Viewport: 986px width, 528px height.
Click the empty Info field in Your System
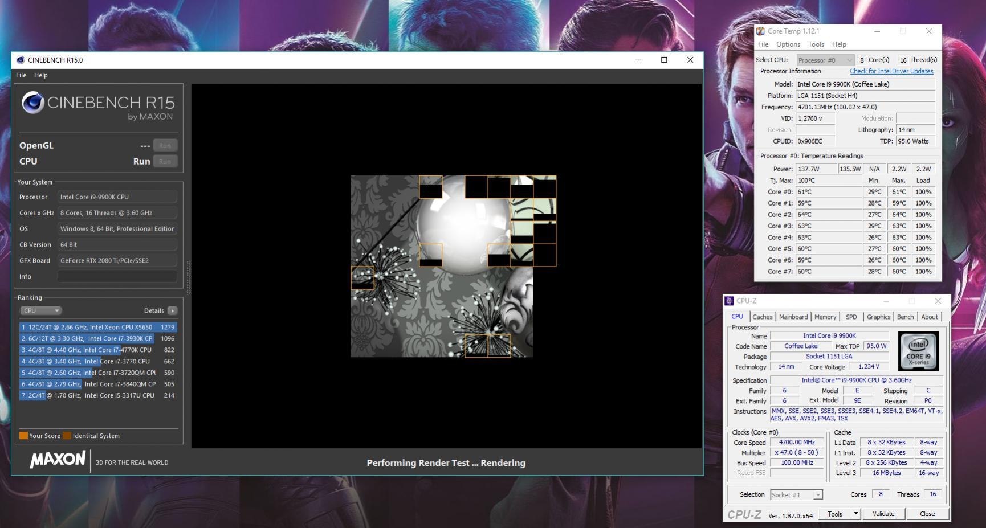[x=117, y=276]
